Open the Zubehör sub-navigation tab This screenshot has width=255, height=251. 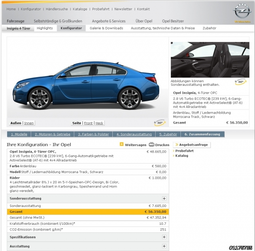[x=209, y=28]
